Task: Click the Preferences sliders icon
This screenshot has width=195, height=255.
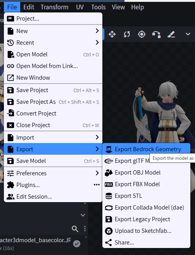Action: [x=11, y=173]
